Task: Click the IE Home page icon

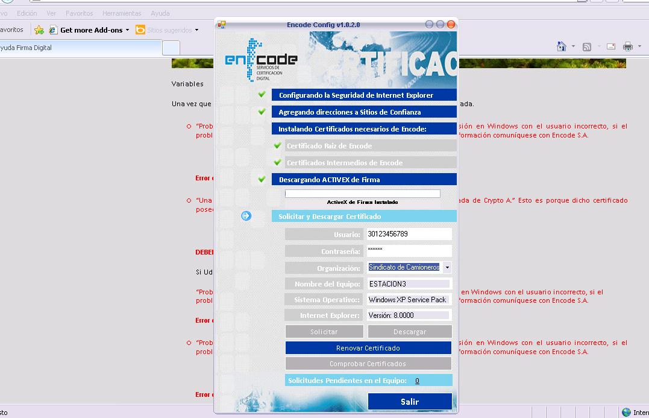Action: [x=562, y=46]
